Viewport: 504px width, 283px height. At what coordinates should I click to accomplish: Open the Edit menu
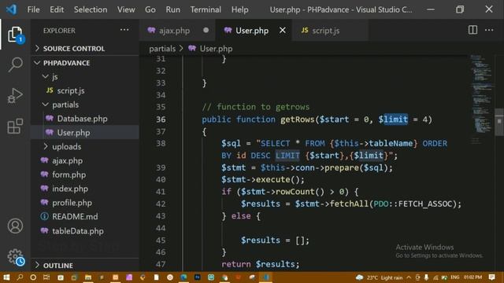pos(57,9)
